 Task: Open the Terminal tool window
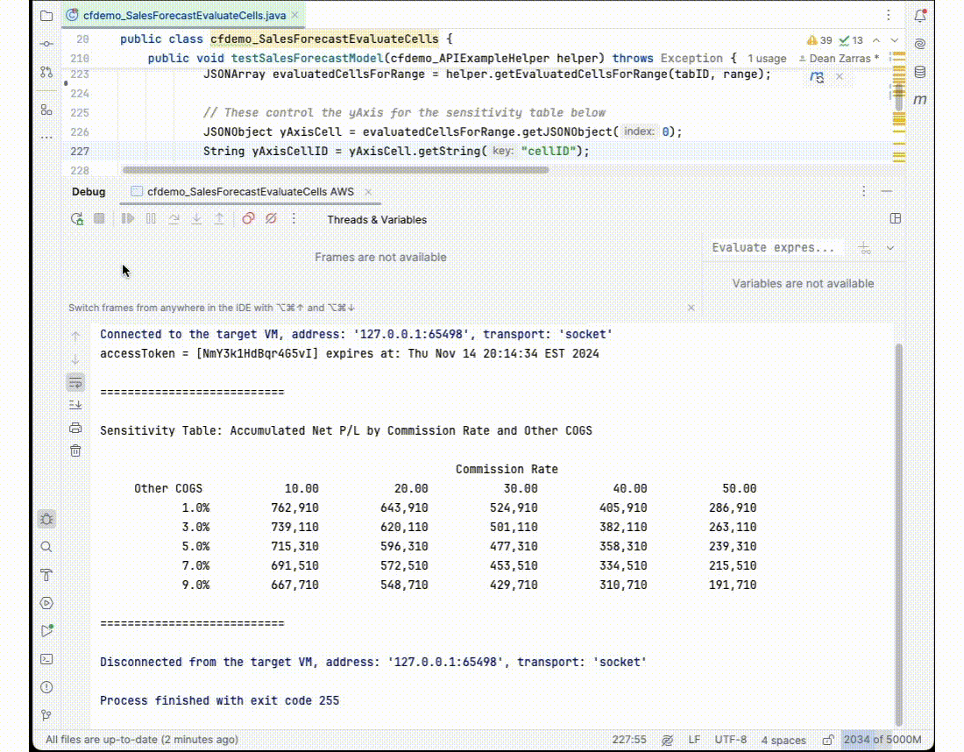coord(46,659)
